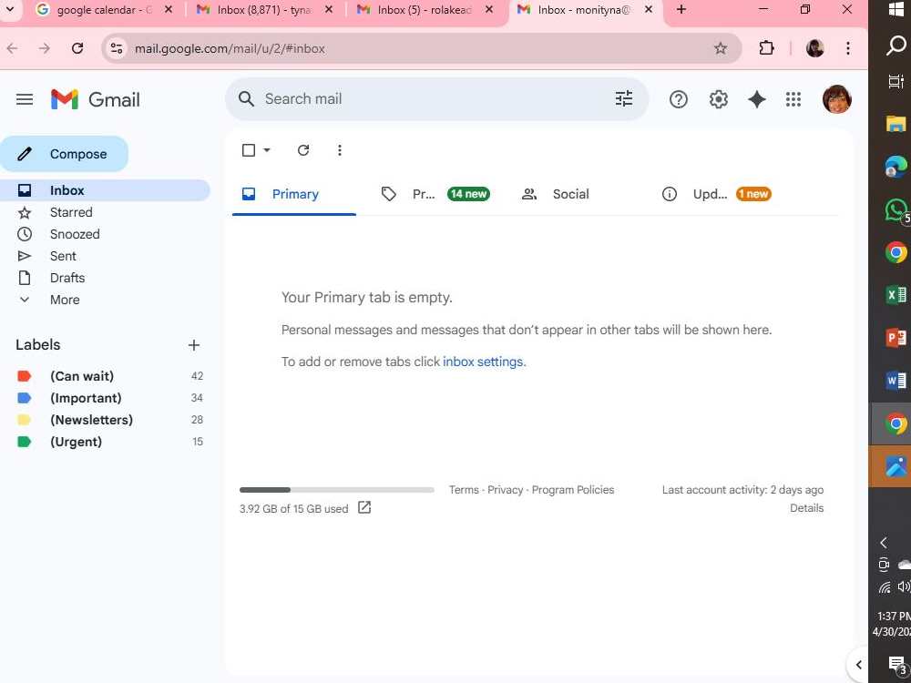Viewport: 911px width, 683px height.
Task: Click the Gmail logo
Action: click(96, 99)
